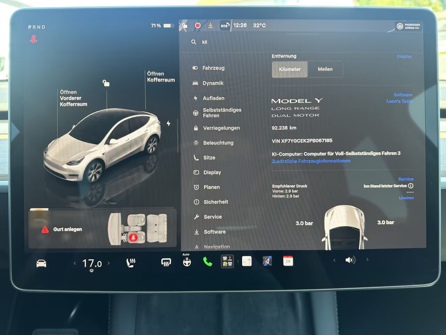Open the Display settings menu entry
Image resolution: width=446 pixels, height=335 pixels.
[207, 172]
